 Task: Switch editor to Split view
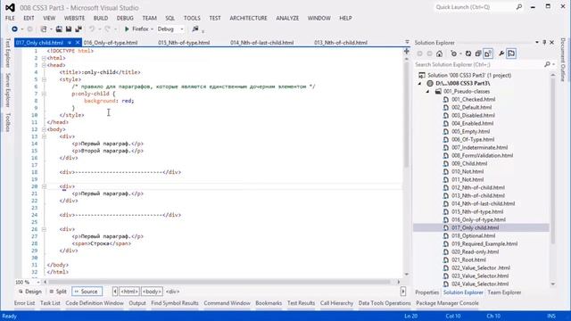(x=58, y=292)
